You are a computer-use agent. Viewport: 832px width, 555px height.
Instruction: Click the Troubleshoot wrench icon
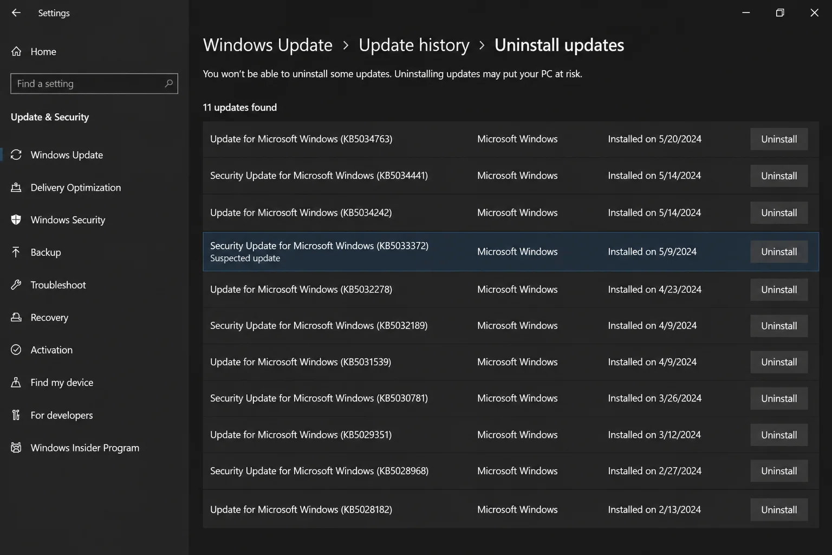tap(16, 285)
